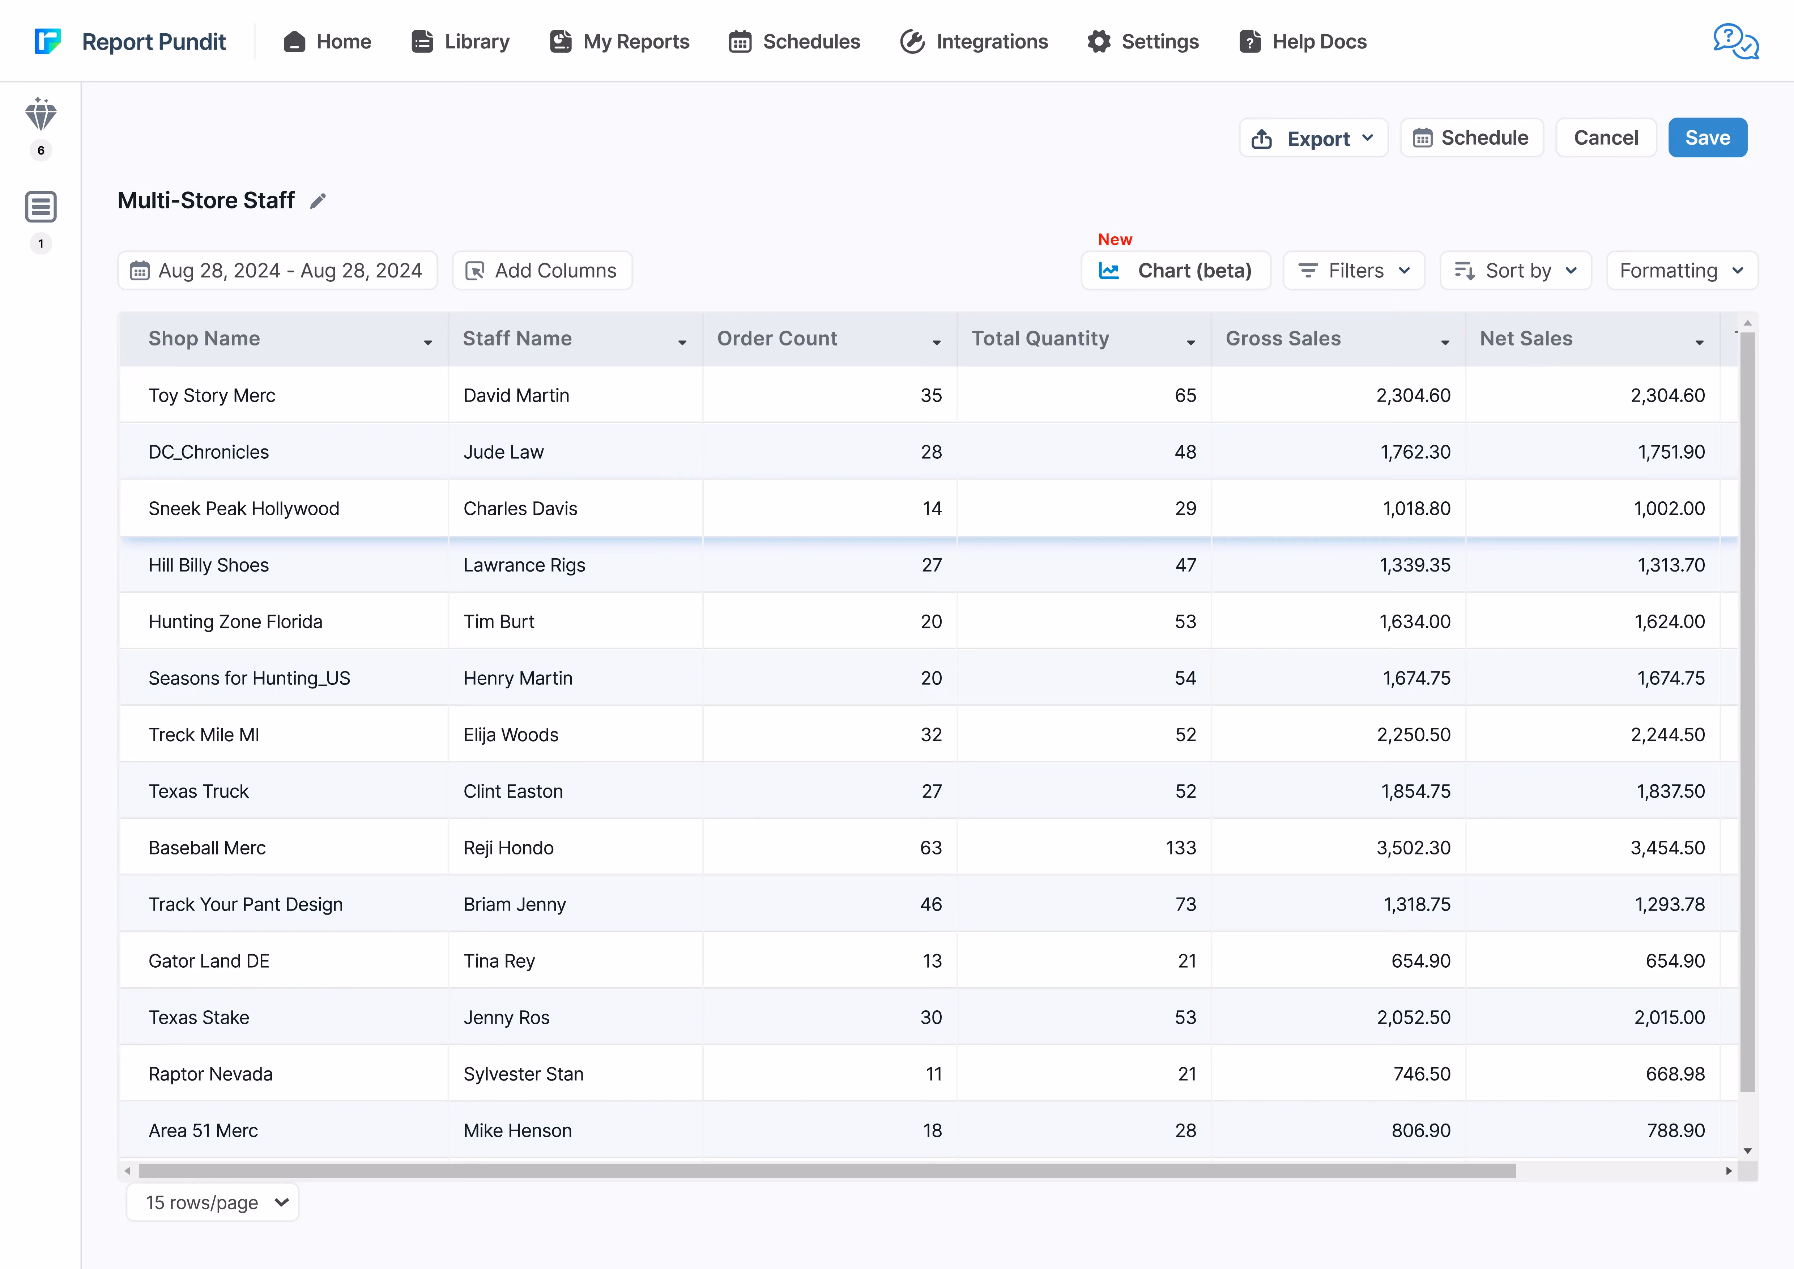Expand the Filters dropdown
Viewport: 1794px width, 1269px height.
click(x=1354, y=270)
